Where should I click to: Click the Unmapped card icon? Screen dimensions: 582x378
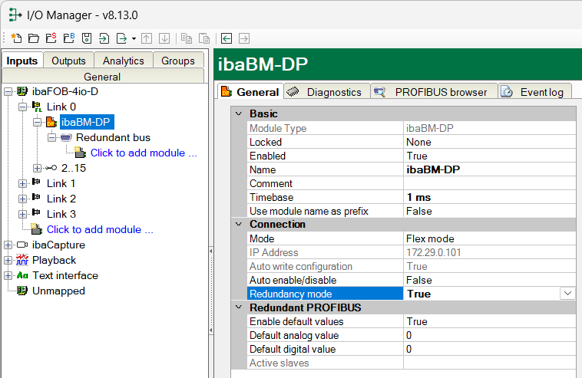click(x=22, y=291)
